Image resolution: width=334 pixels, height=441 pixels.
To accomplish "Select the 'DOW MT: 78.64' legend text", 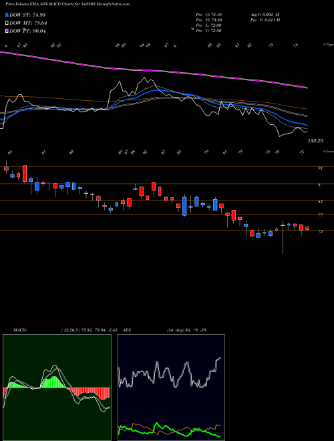I will pos(27,23).
